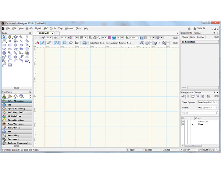Screen dimensions: 221x172
Task: Open the snapping gear options dropdown arrow
Action: (x=151, y=43)
